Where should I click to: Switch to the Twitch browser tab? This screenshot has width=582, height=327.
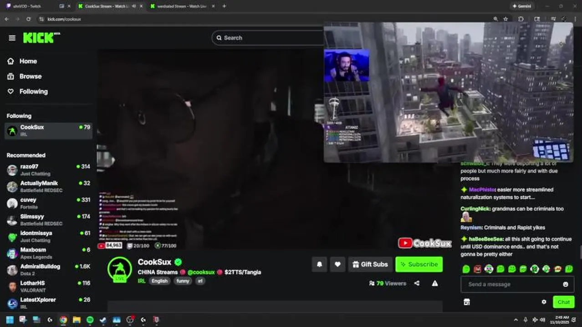point(37,6)
